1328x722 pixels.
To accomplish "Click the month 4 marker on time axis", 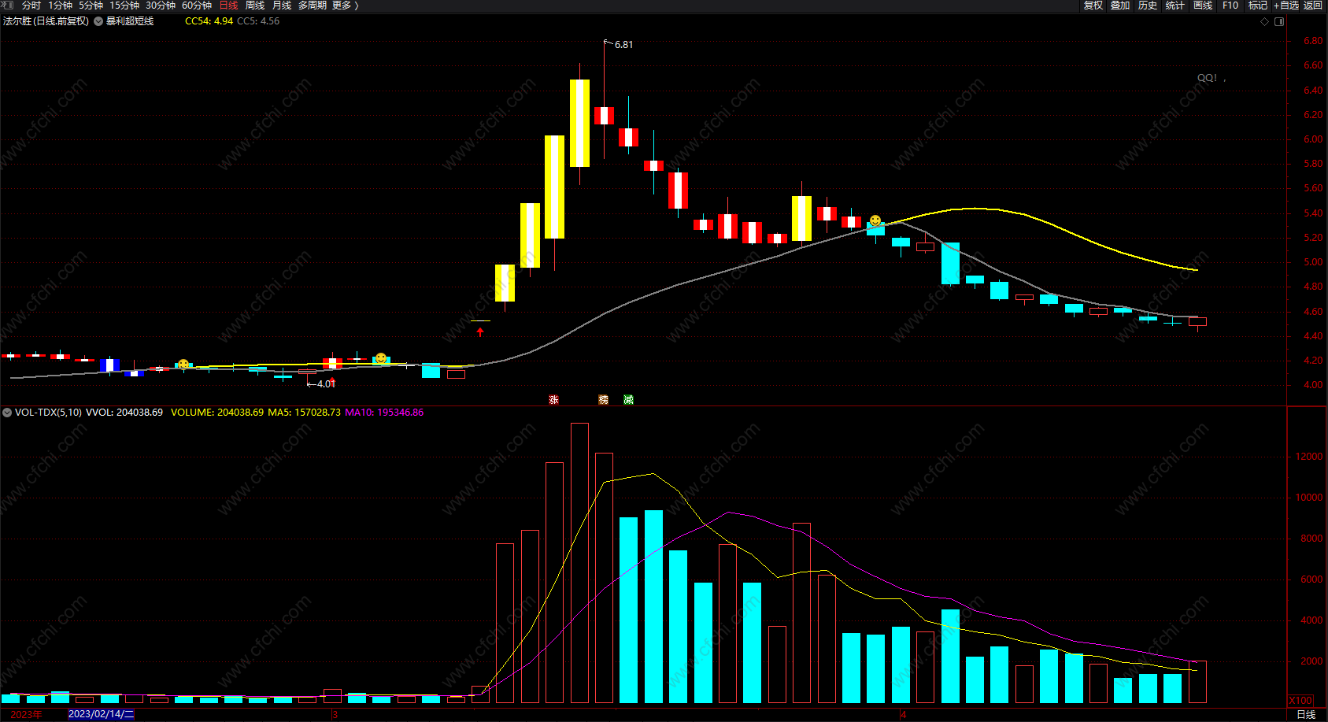I will click(904, 714).
